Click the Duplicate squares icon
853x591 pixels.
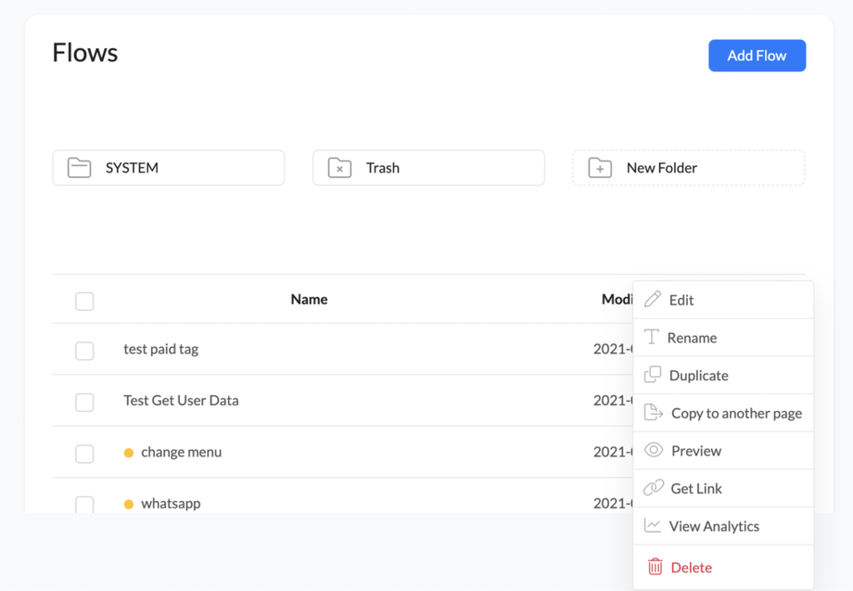click(653, 375)
